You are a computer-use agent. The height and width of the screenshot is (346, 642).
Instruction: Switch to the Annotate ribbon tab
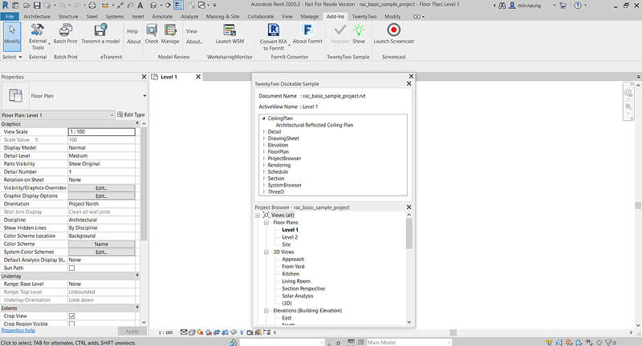coord(164,16)
